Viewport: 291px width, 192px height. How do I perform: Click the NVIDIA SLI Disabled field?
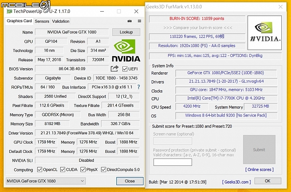point(87,161)
